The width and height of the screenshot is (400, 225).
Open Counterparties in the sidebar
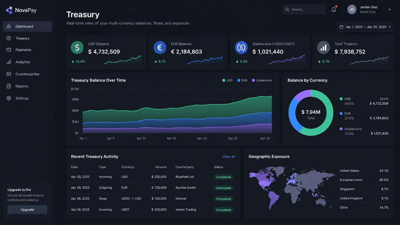coord(27,74)
